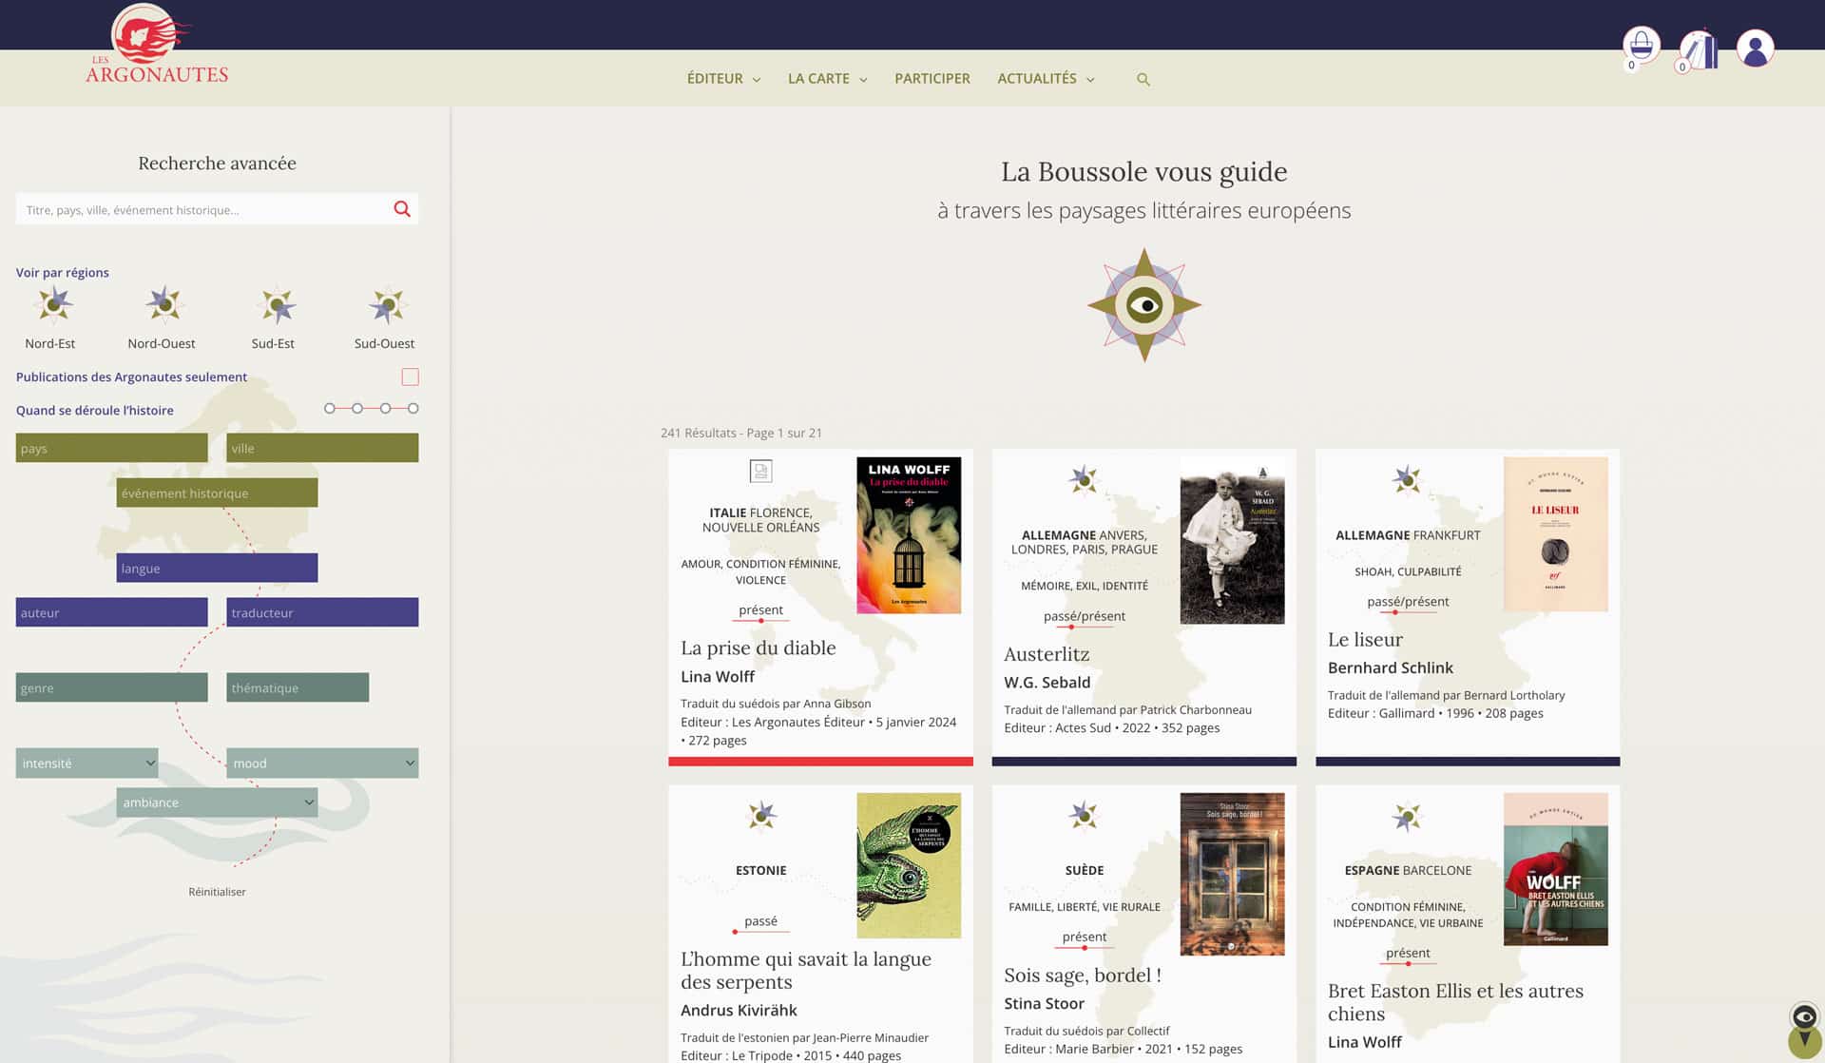Select the Nord-Est region compass

53,304
